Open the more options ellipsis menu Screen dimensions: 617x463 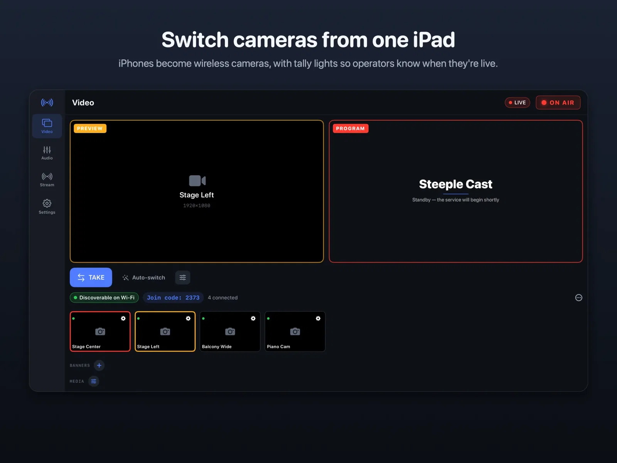[x=578, y=297]
